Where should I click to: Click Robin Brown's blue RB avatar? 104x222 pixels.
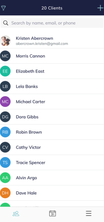pyautogui.click(x=5, y=132)
